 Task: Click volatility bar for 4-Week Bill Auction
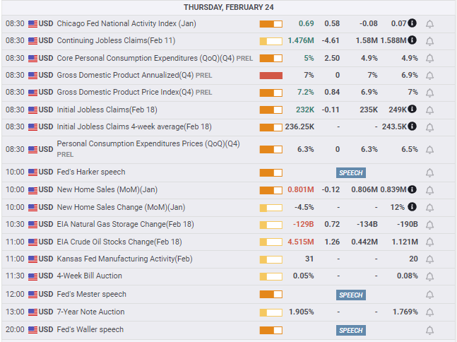click(x=271, y=276)
